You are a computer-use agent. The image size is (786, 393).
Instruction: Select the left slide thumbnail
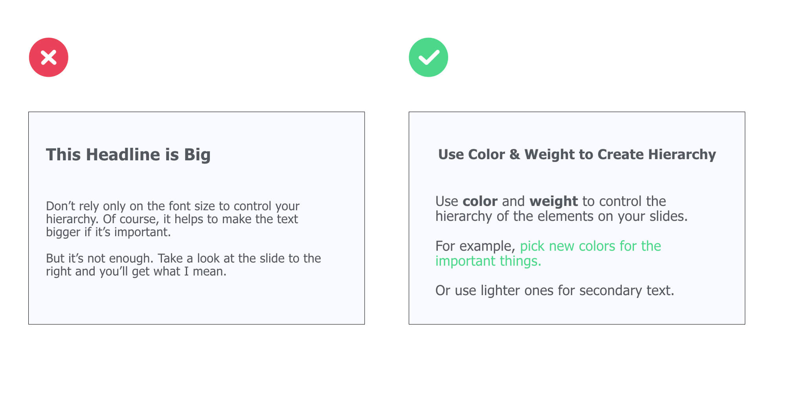click(196, 218)
